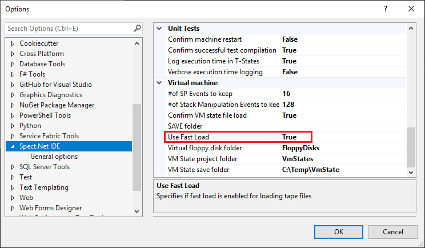Click the Cancel button
Viewport: 425px width, 248px height.
(x=393, y=232)
